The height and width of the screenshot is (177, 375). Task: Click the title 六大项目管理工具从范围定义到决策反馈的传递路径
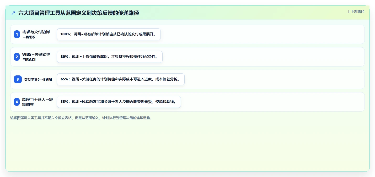tap(79, 13)
